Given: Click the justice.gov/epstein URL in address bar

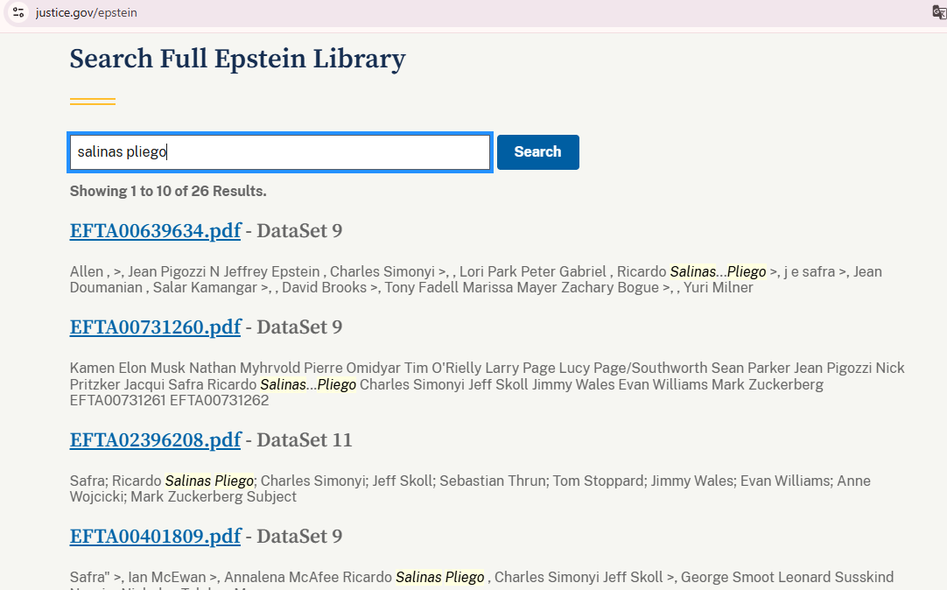Looking at the screenshot, I should 87,13.
